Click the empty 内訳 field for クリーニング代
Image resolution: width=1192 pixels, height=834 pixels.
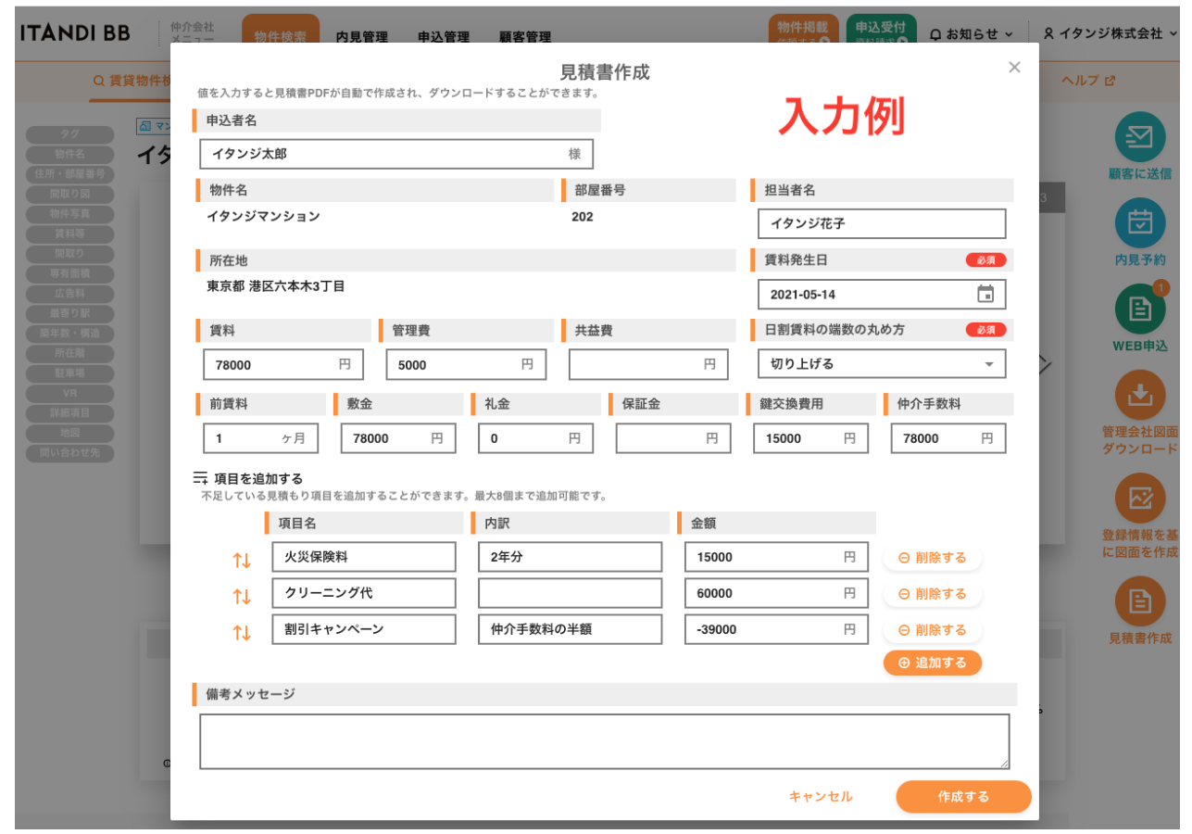(x=571, y=593)
